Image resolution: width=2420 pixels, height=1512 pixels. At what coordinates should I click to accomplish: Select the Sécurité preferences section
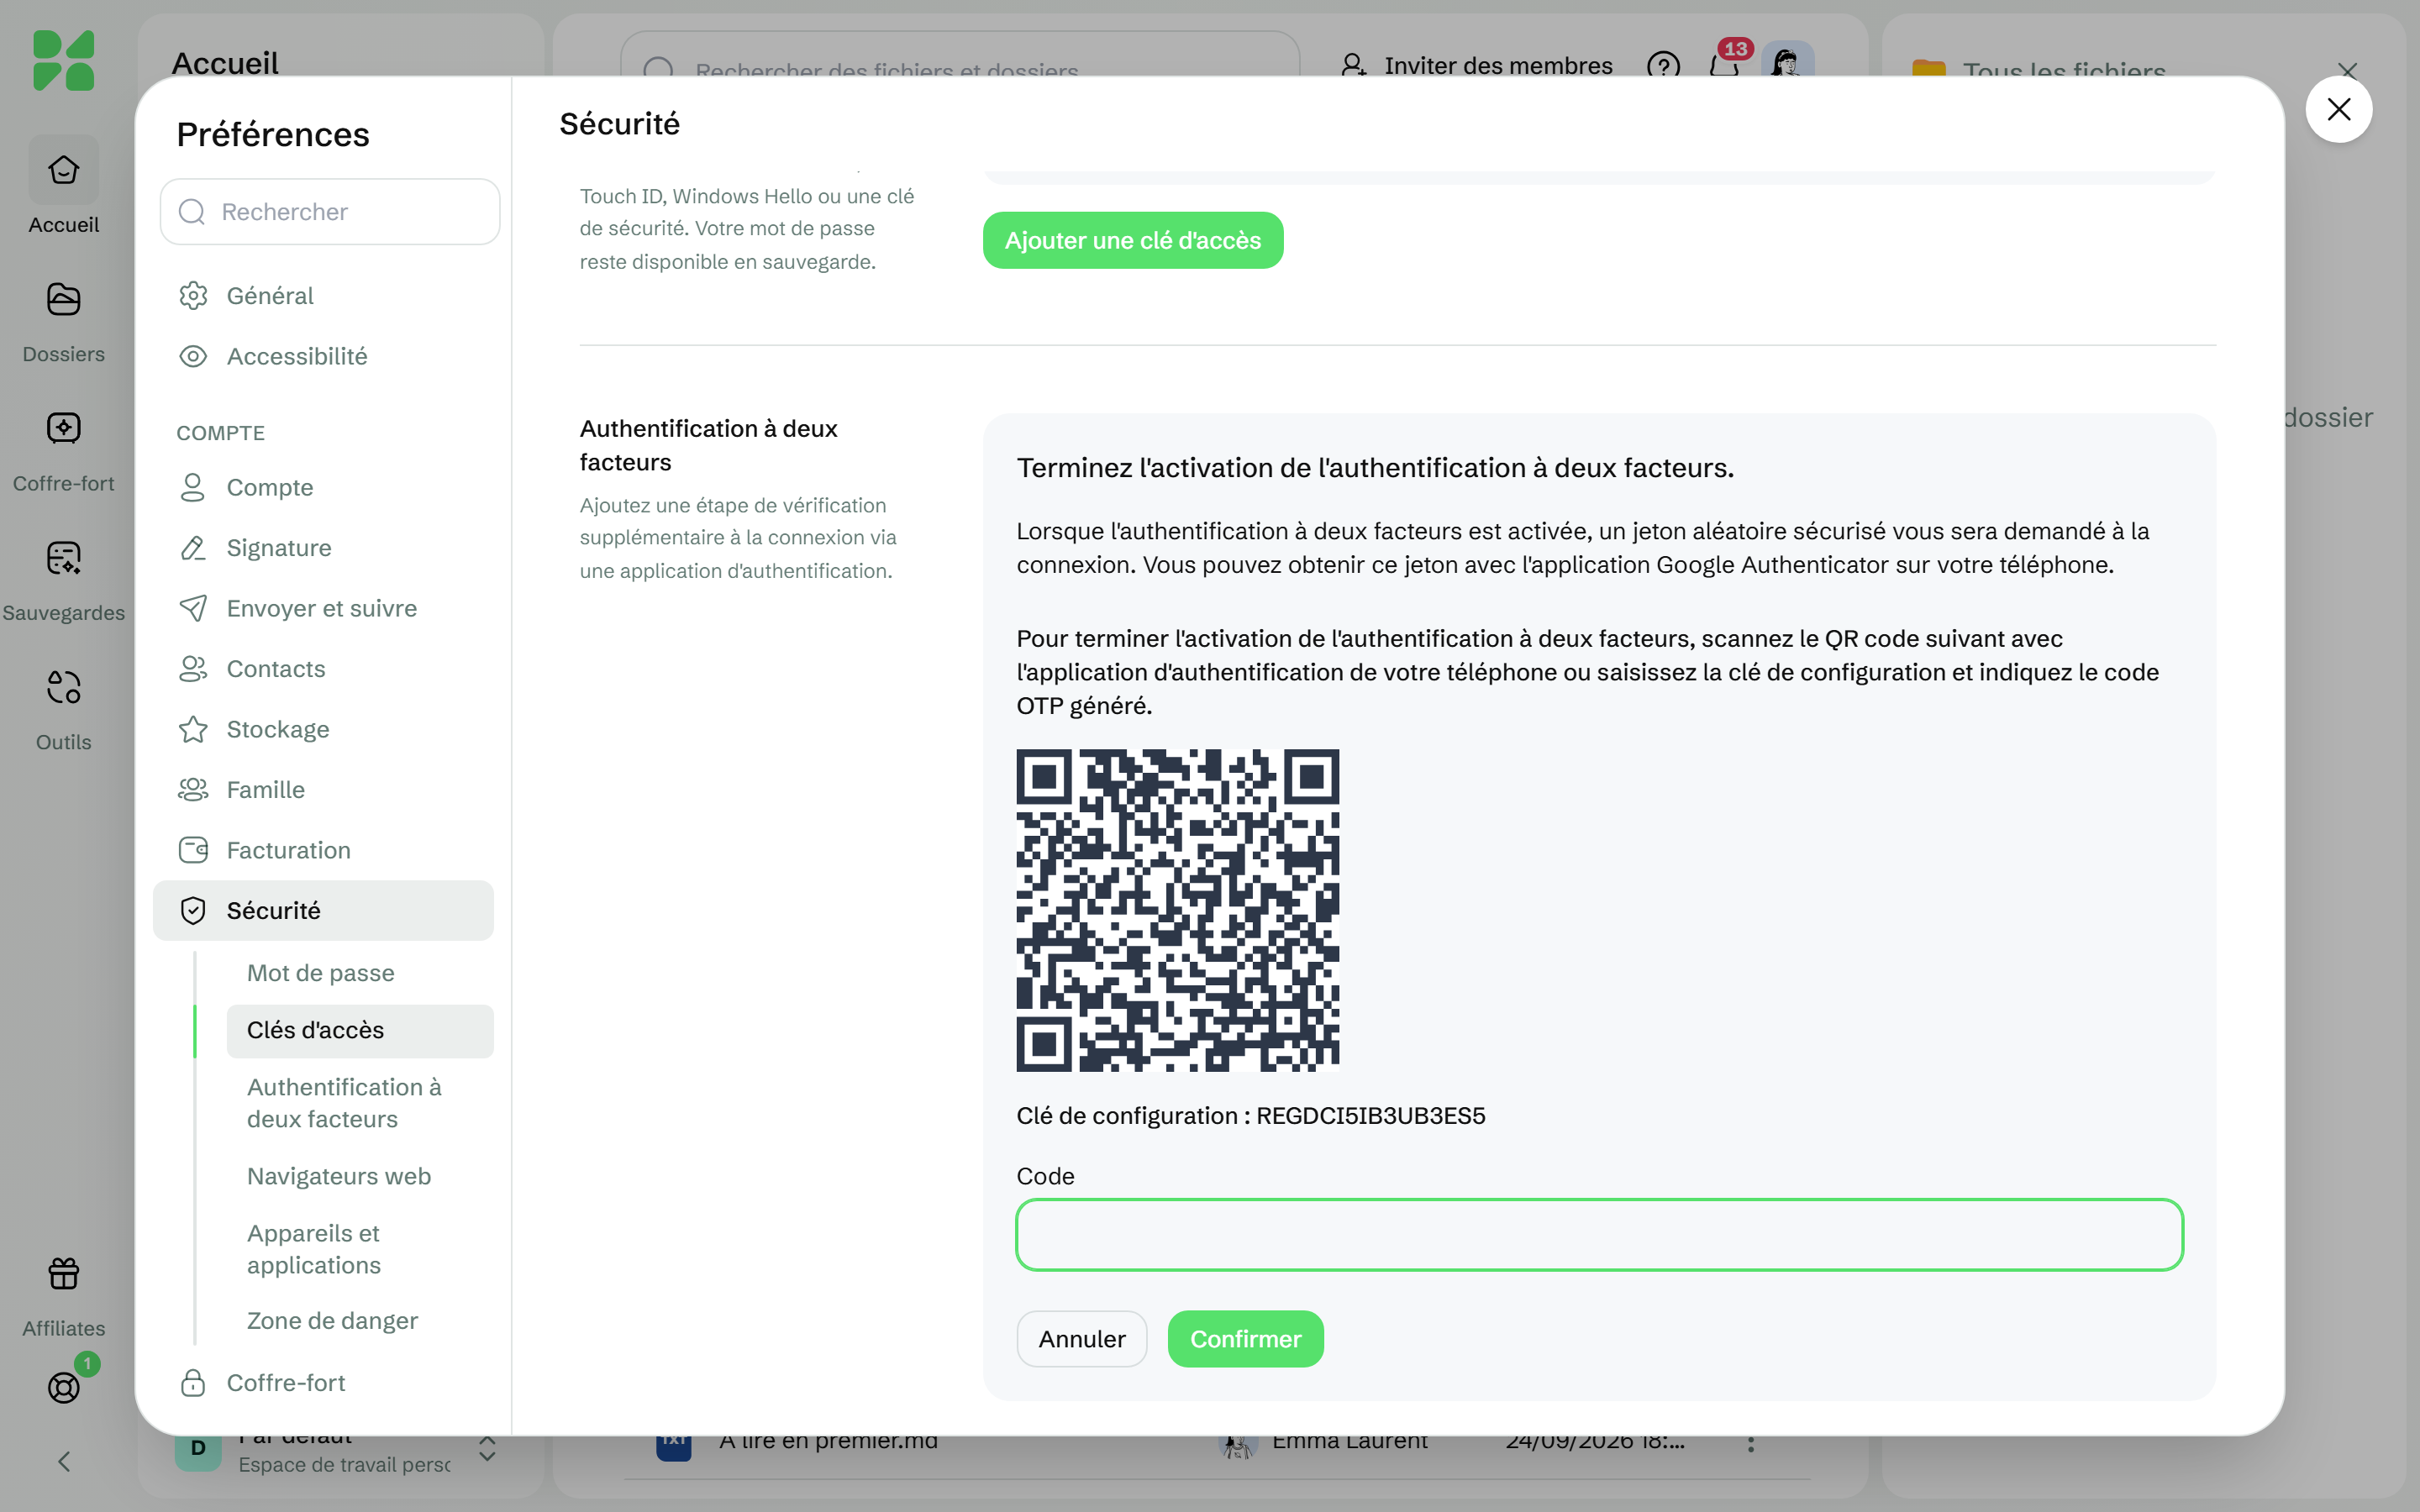tap(323, 910)
